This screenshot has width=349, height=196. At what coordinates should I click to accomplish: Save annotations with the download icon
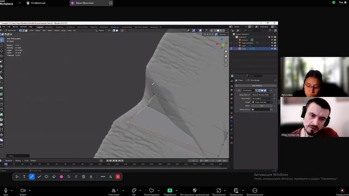click(91, 176)
